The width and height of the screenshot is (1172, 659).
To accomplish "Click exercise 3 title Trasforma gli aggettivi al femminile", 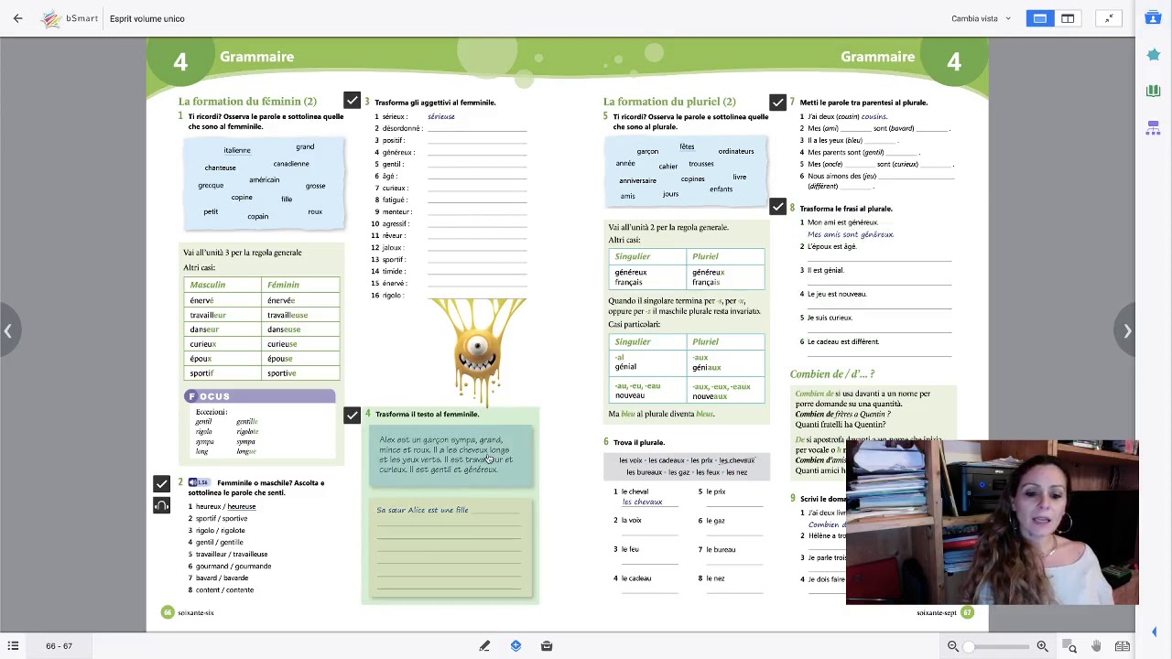I will (x=435, y=103).
